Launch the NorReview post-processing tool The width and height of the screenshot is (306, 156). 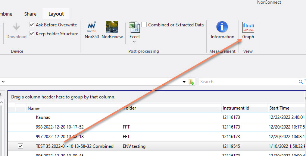coord(112,30)
